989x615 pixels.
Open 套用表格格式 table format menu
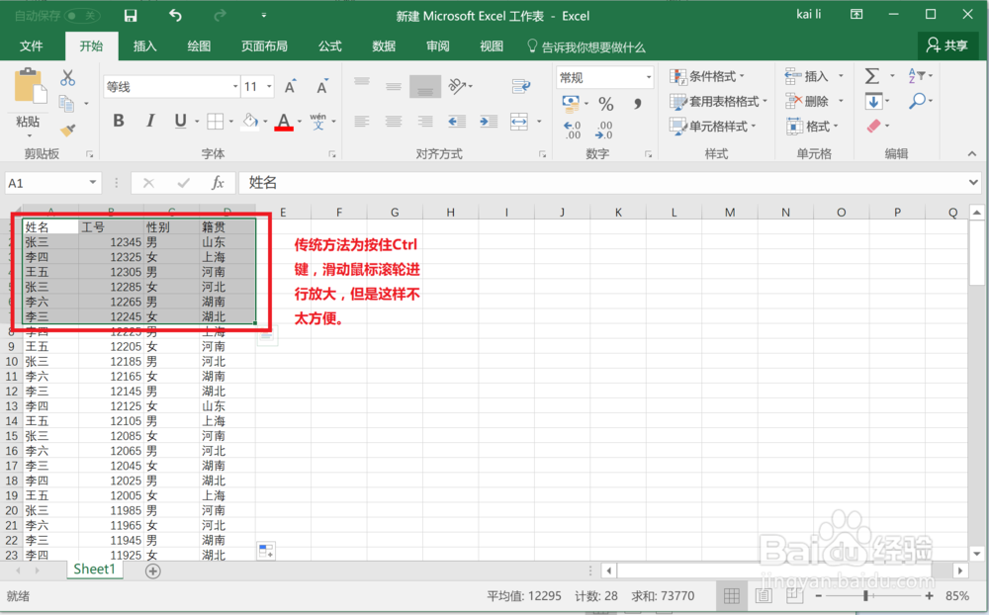[719, 101]
